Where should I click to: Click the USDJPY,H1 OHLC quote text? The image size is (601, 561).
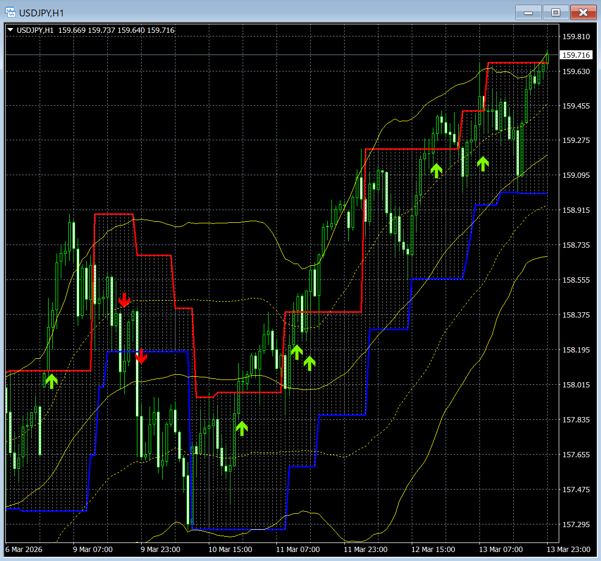tap(96, 30)
